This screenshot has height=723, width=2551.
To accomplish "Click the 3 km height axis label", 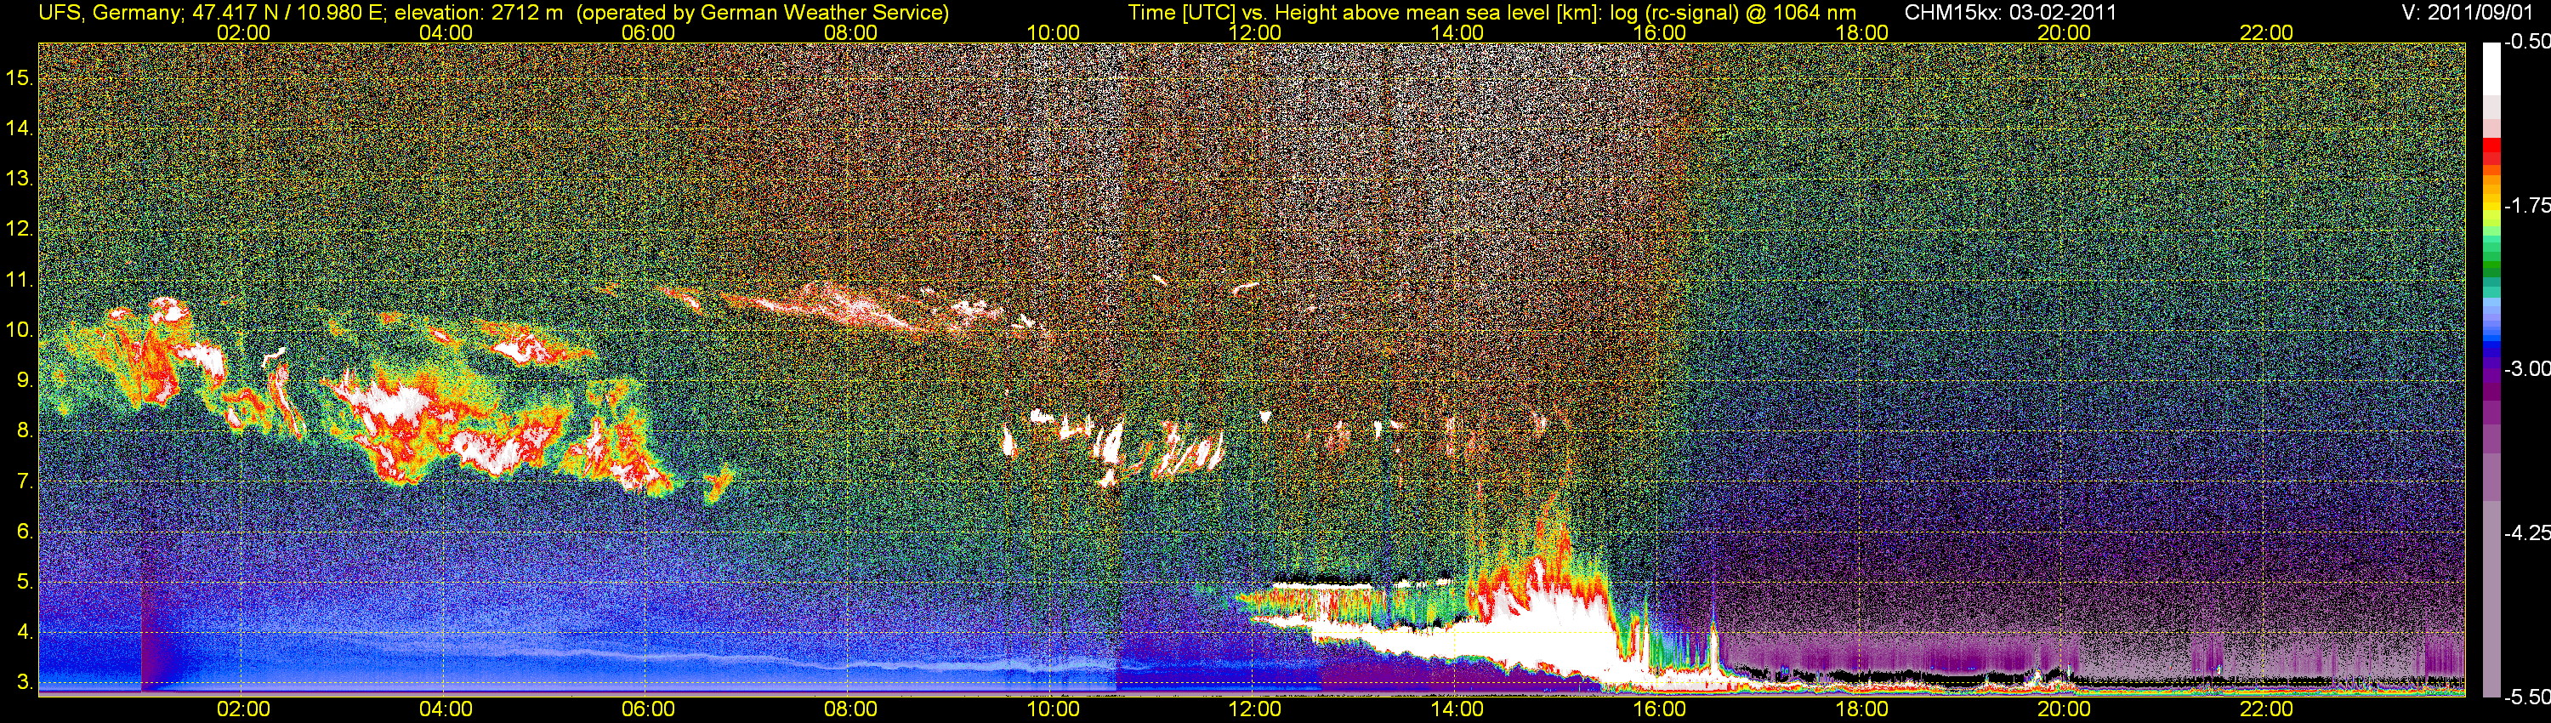I will tap(24, 683).
